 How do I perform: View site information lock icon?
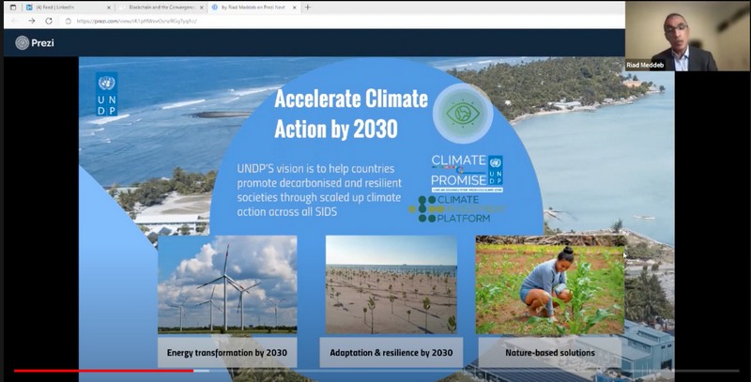pyautogui.click(x=68, y=21)
